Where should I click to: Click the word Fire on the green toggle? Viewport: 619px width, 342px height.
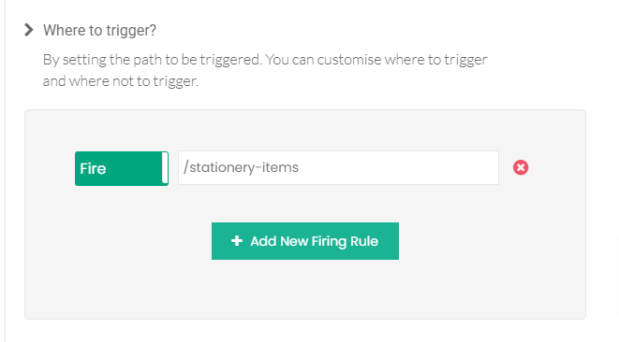93,168
